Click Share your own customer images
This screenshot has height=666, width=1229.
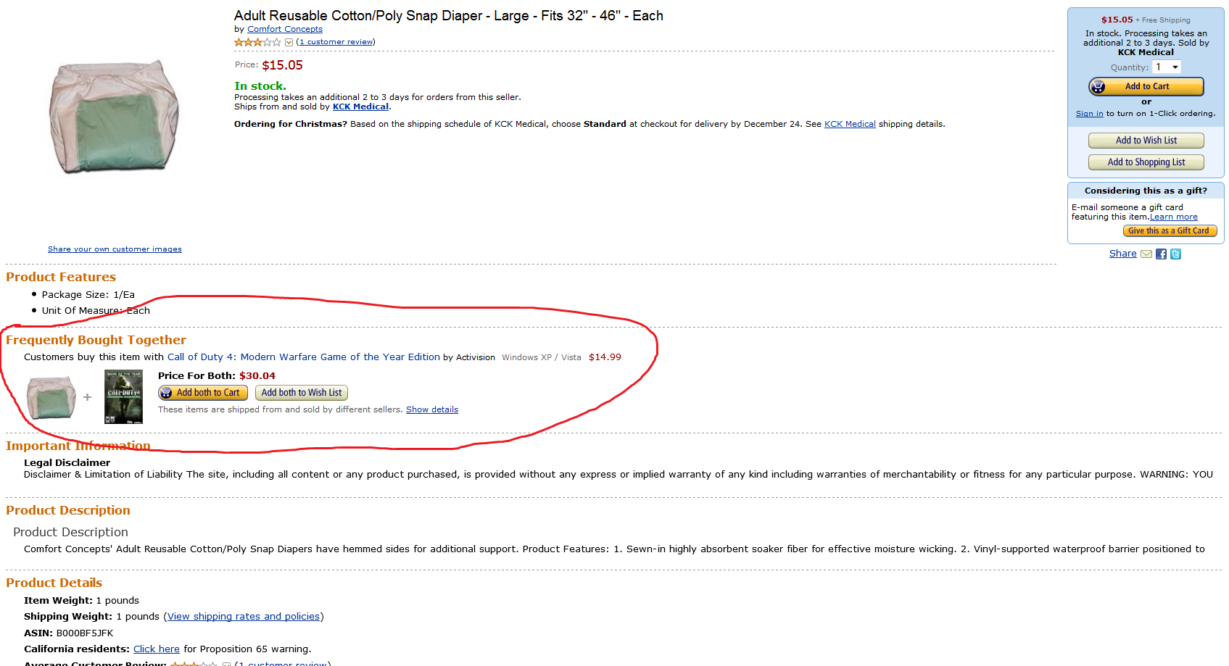click(115, 249)
